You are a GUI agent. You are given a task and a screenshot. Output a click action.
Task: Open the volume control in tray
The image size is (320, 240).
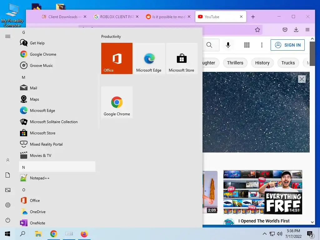[x=280, y=234]
